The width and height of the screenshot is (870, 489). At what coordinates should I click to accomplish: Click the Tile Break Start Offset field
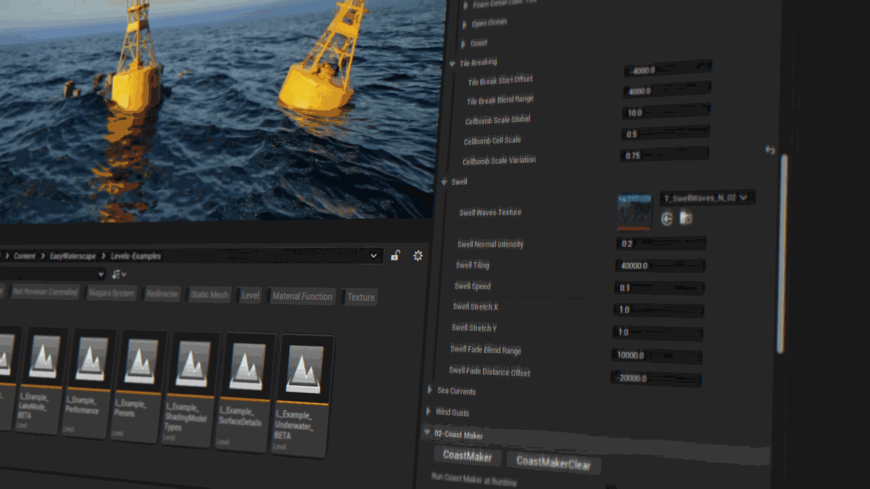[x=668, y=69]
